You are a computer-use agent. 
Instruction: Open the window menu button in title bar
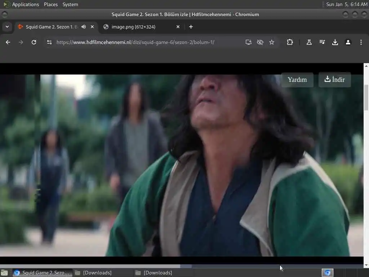(4, 14)
